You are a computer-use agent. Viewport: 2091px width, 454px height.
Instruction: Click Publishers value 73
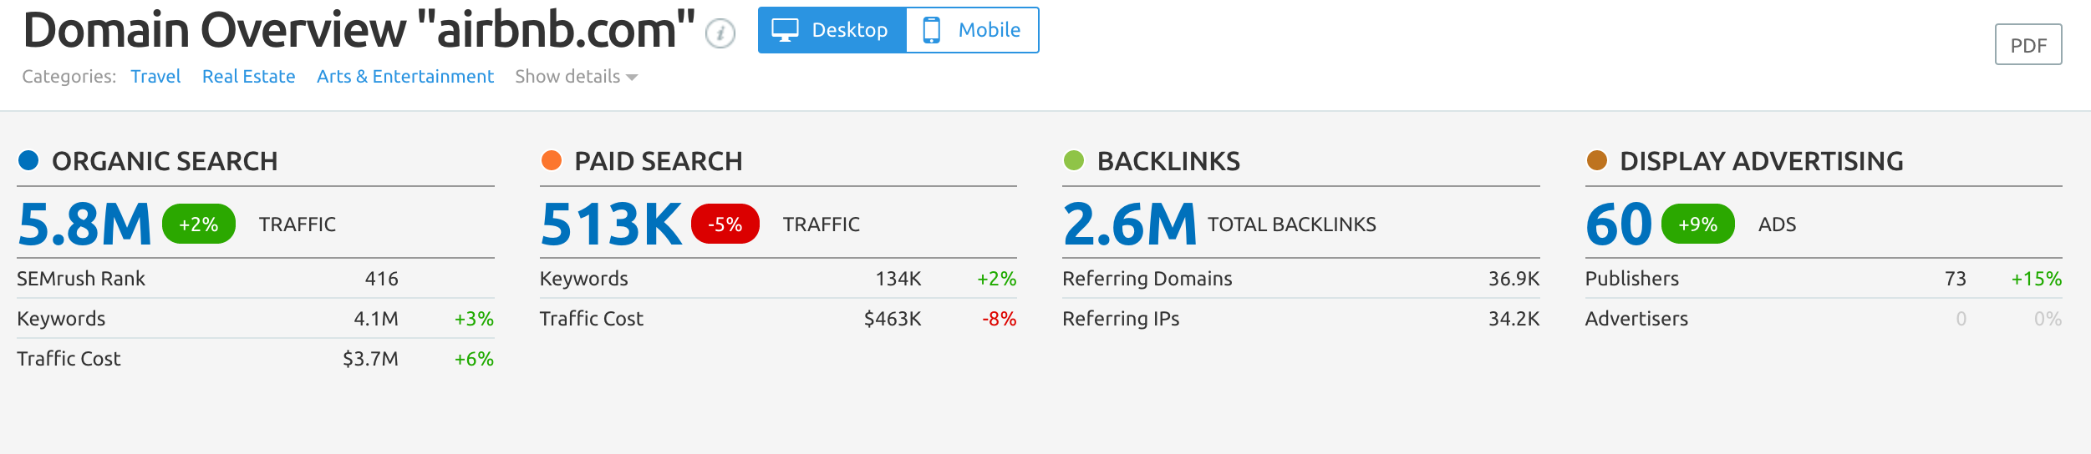(x=1956, y=279)
